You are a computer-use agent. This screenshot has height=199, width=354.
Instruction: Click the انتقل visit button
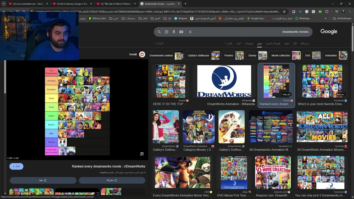16,166
